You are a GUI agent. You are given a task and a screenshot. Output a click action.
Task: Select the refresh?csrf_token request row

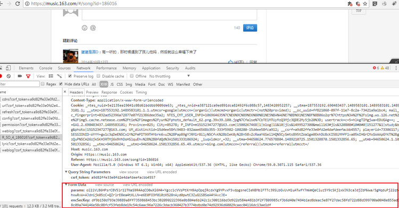30,112
